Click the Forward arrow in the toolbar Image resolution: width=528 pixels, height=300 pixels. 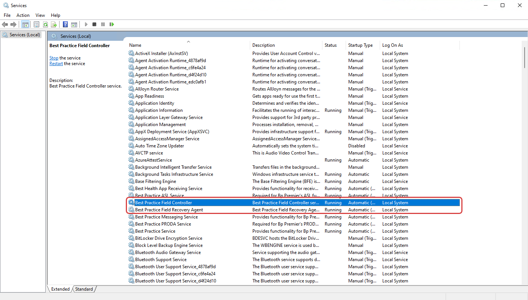(x=13, y=24)
